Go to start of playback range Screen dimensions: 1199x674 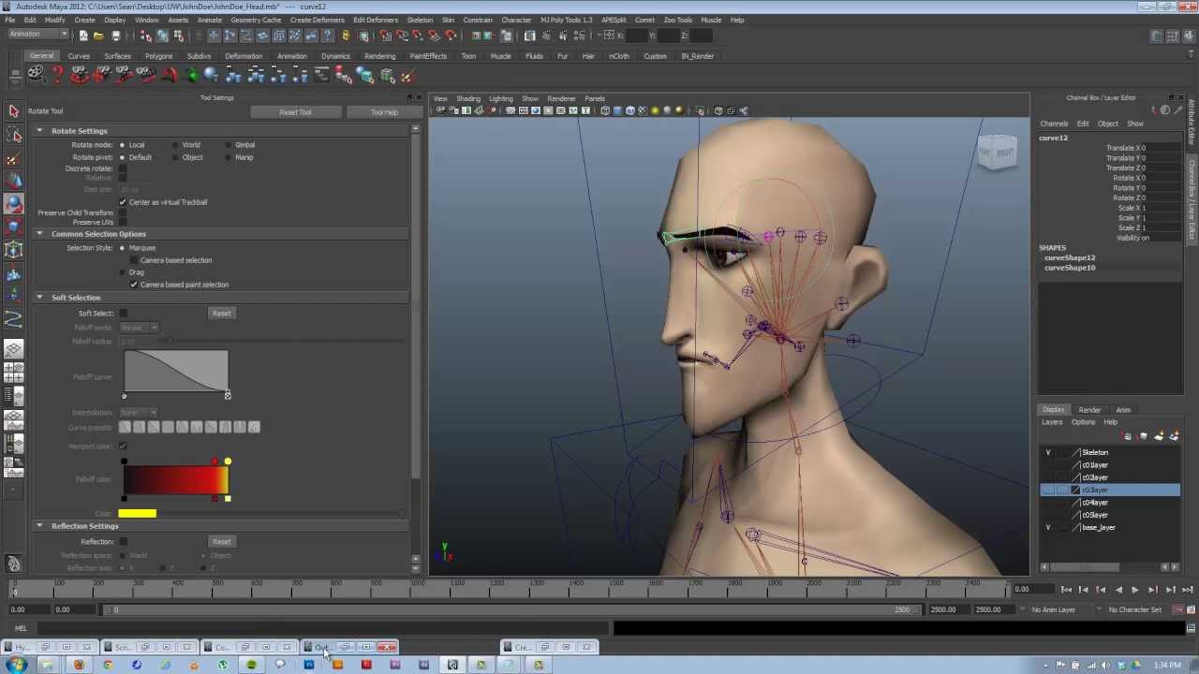pyautogui.click(x=1066, y=590)
